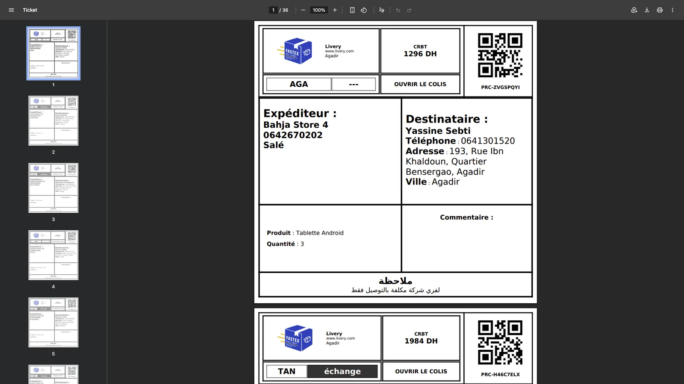Select the partially visible page 6 thumbnail
This screenshot has height=384, width=684.
coord(53,374)
